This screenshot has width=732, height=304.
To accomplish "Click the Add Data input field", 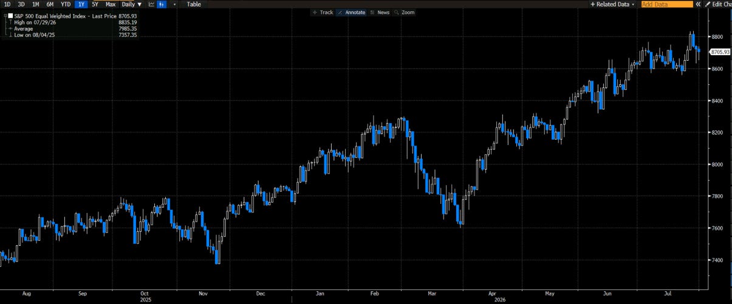I will tap(667, 4).
